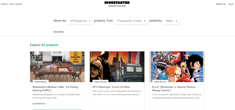Screen dimensions: 235x110
Task: Open the Kickstarter logo homepage
Action: [117, 3]
